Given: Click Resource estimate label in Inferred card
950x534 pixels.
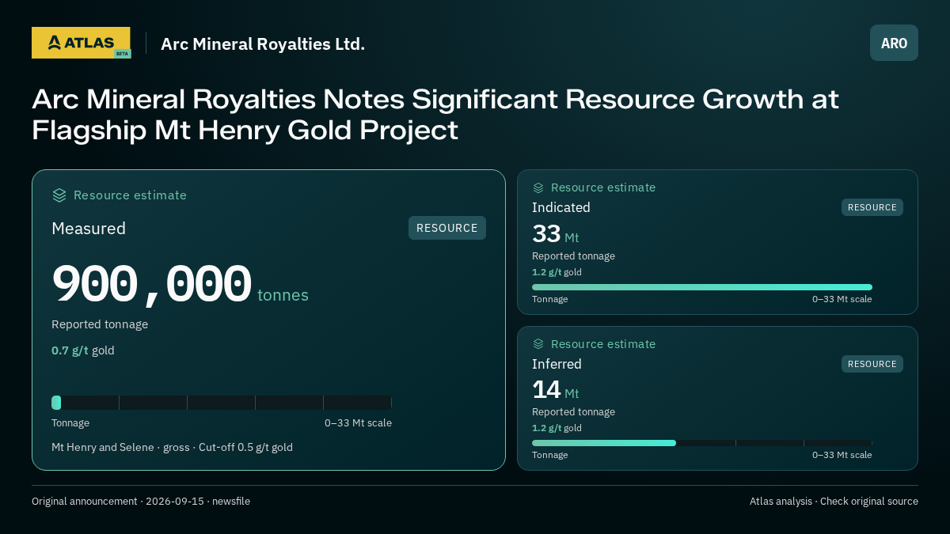Looking at the screenshot, I should [603, 344].
